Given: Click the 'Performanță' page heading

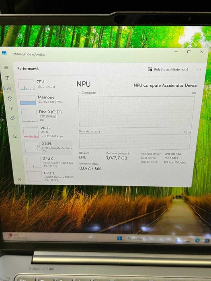Looking at the screenshot, I should (28, 69).
